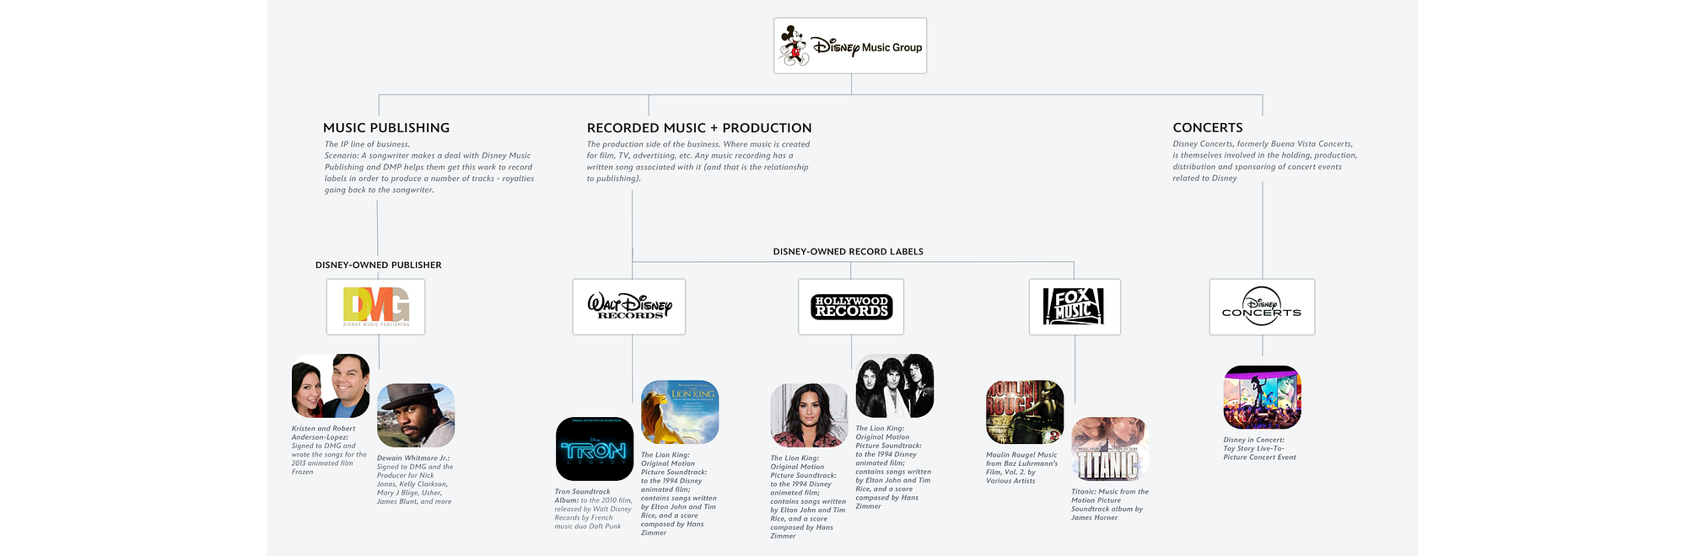Select the Titanic soundtrack cover

1110,449
